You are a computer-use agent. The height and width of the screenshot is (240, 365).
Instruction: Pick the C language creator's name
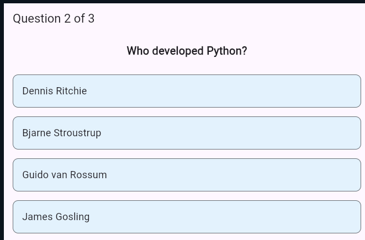point(187,91)
